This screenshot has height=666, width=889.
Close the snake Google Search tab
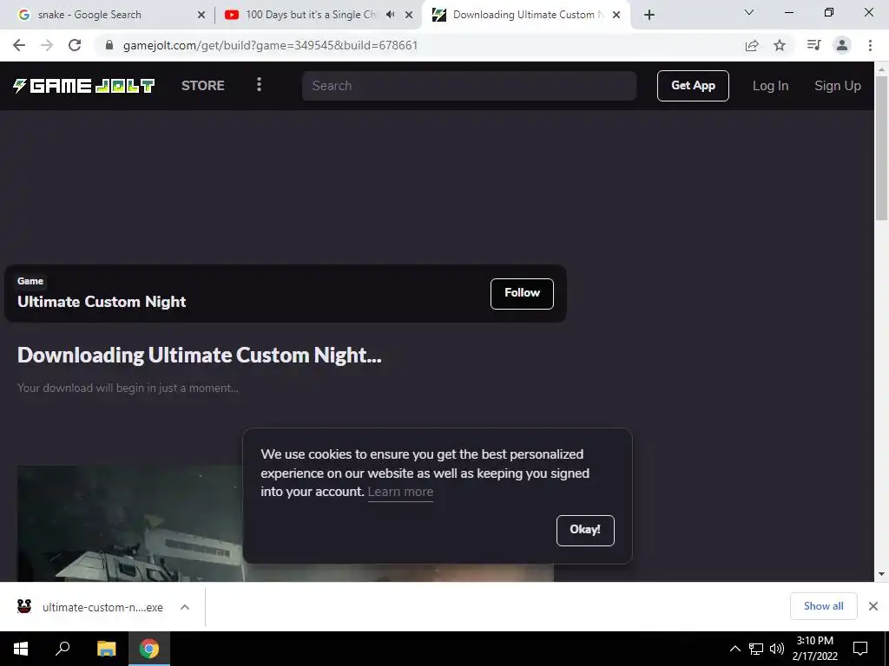pos(201,15)
